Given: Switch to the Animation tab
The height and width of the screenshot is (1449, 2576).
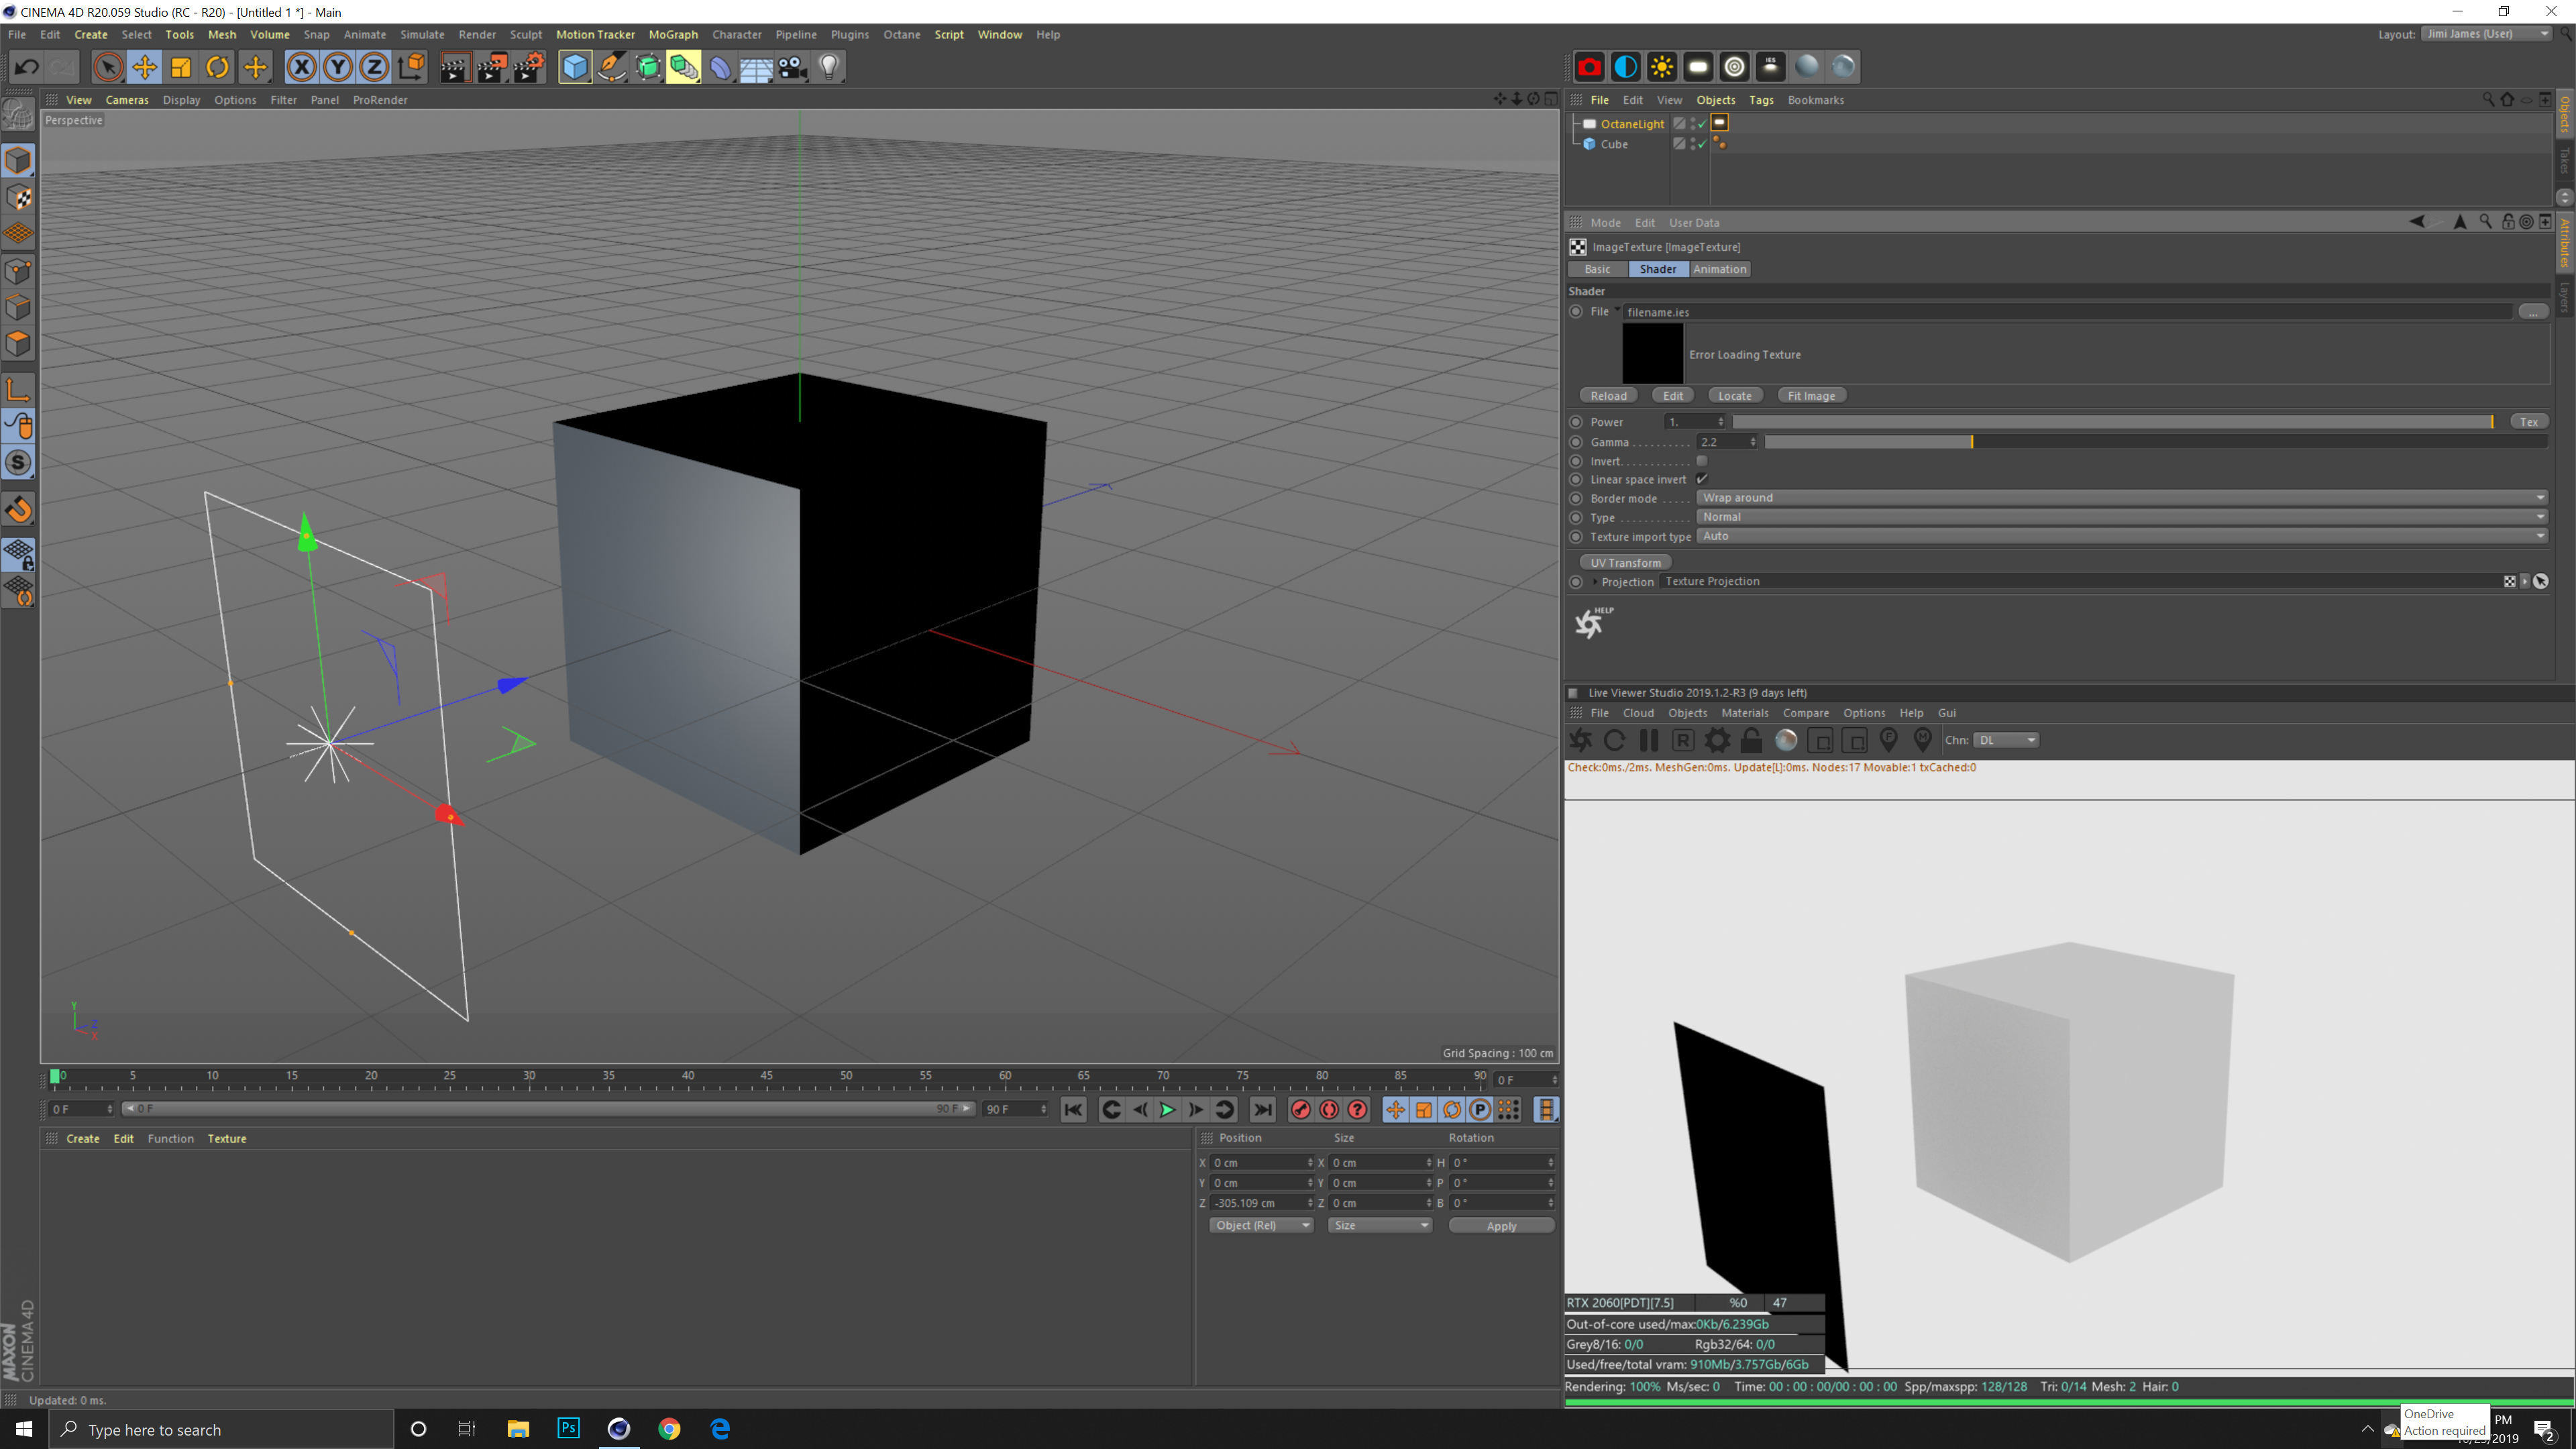Looking at the screenshot, I should click(1720, 269).
